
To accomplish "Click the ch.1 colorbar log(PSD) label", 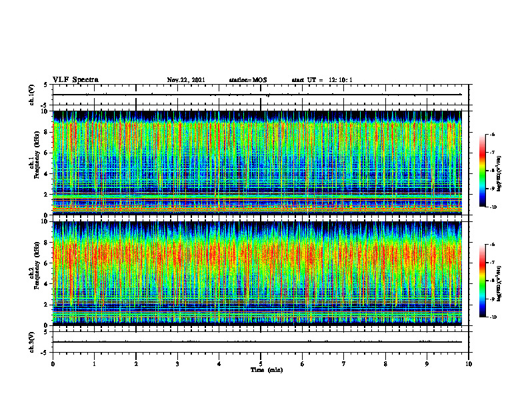I will click(x=499, y=174).
